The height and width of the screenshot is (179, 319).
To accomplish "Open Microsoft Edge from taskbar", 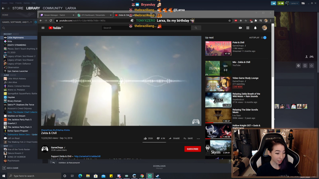I will (80, 176).
